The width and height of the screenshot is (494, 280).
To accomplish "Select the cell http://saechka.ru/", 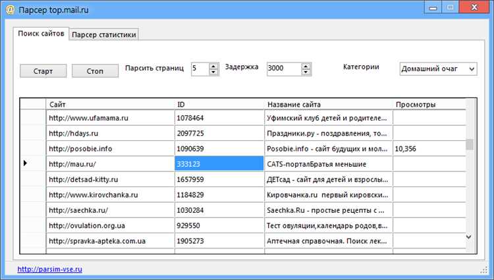I will 110,210.
